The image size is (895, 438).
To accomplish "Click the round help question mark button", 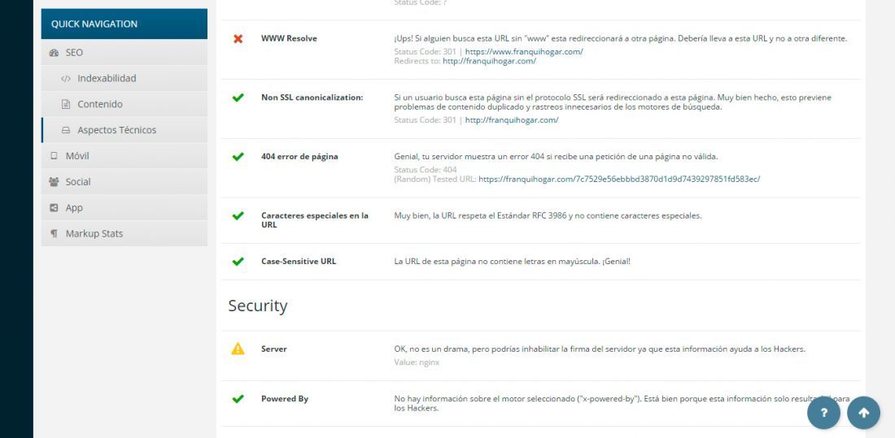I will 823,412.
